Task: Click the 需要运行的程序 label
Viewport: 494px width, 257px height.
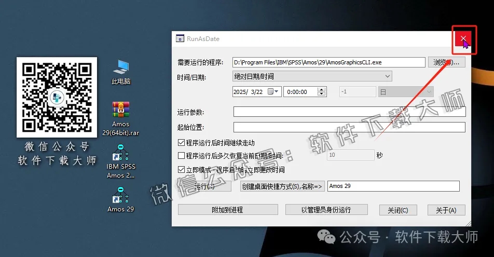Action: click(200, 62)
